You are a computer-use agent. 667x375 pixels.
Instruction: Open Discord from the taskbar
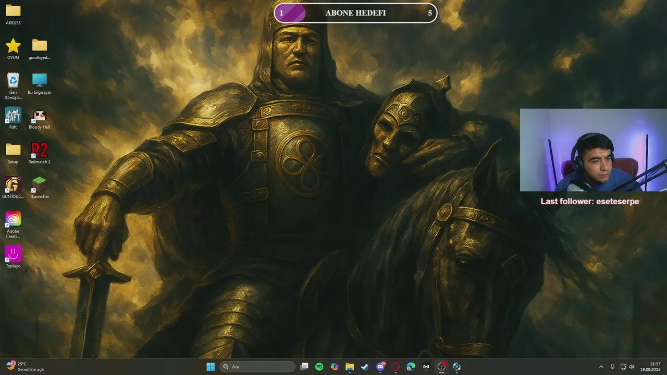tap(380, 367)
